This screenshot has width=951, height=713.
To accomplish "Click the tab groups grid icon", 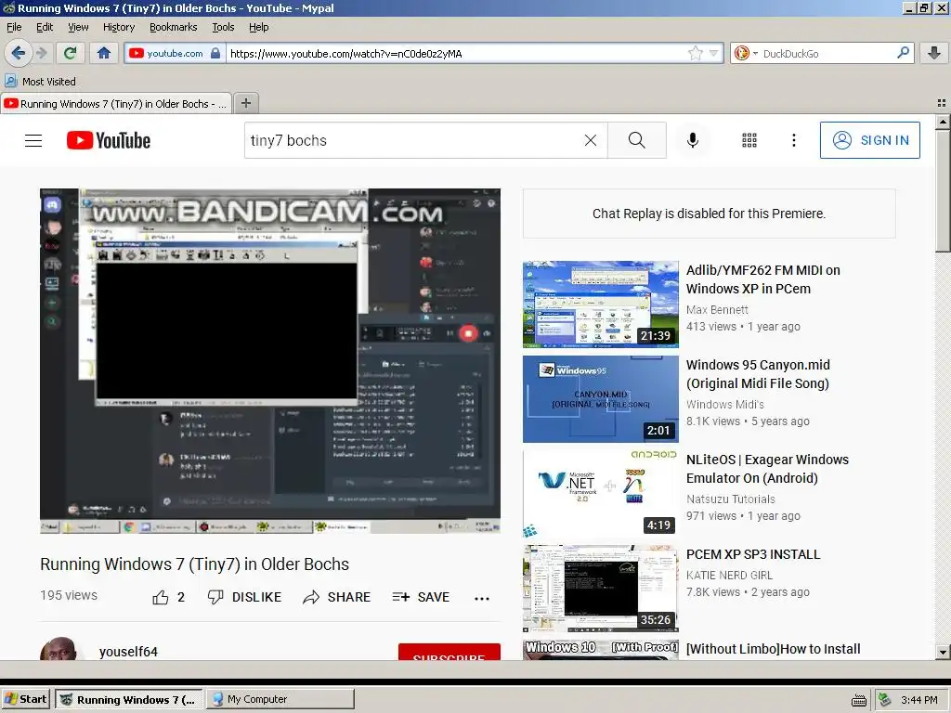I will tap(942, 103).
